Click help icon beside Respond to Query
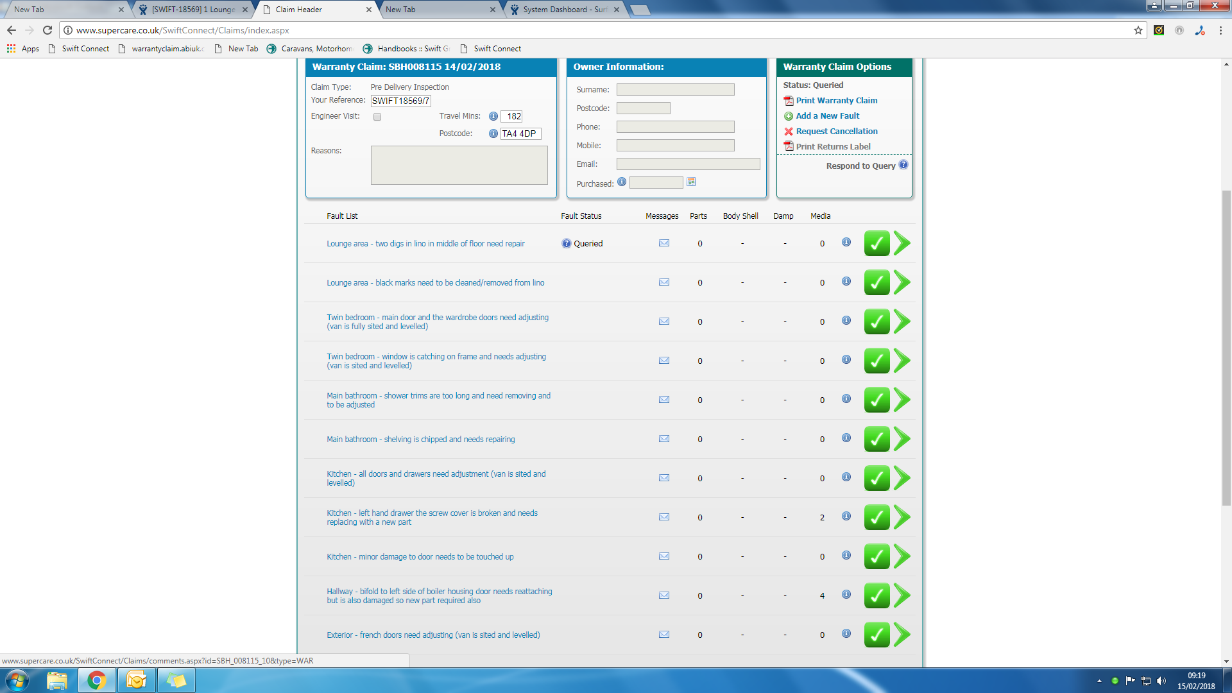The image size is (1232, 693). click(903, 165)
